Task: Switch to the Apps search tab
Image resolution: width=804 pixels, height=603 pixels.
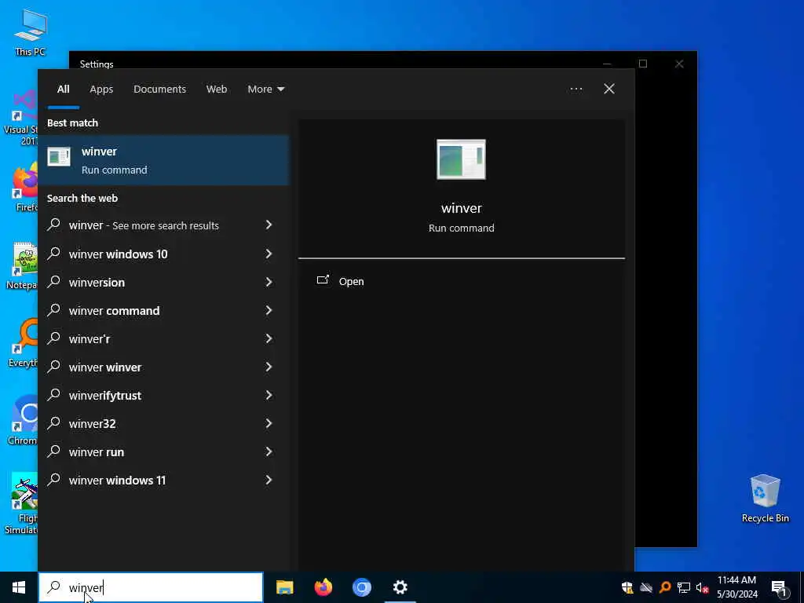Action: click(101, 90)
